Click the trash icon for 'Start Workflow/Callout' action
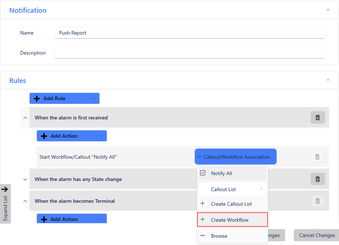This screenshot has width=339, height=245. (x=317, y=157)
